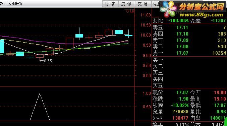The width and height of the screenshot is (227, 126).
Task: Click the 卖二 volume 530
Action: coord(222,47)
